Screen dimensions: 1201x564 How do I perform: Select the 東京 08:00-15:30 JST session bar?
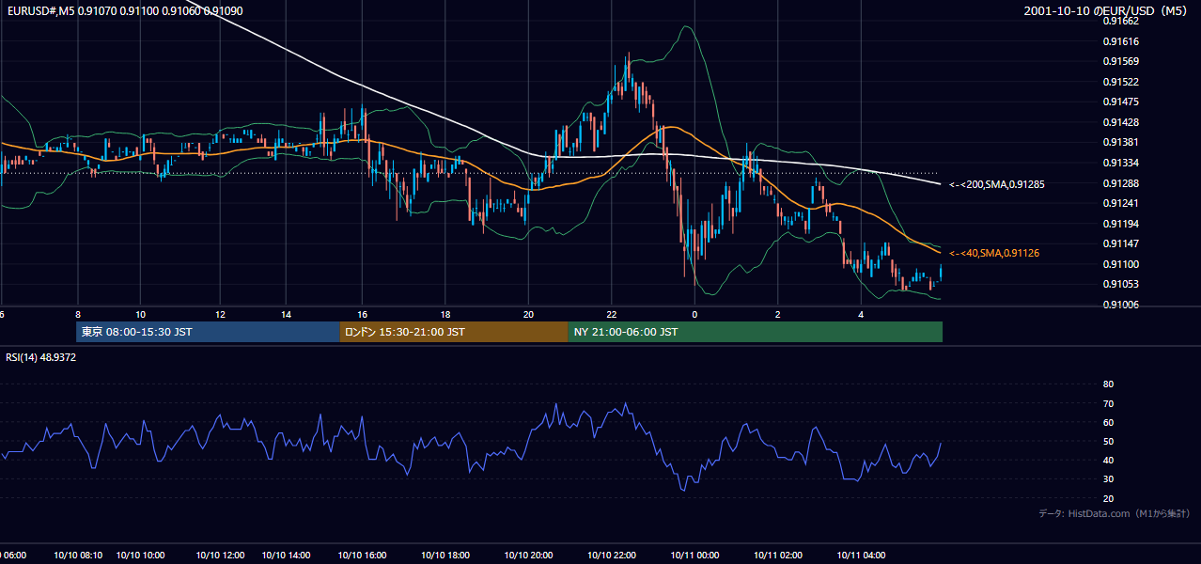pyautogui.click(x=208, y=332)
